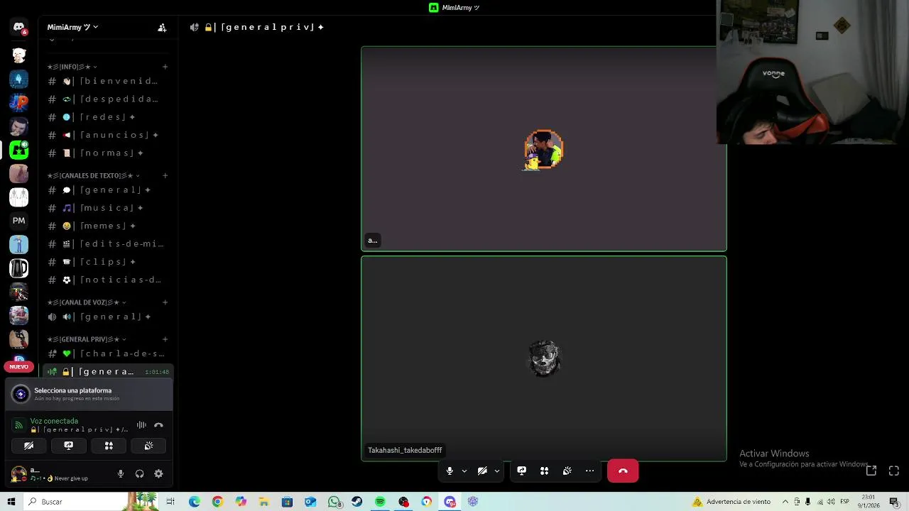
Task: Open the edits-de-mi channel
Action: pyautogui.click(x=107, y=244)
